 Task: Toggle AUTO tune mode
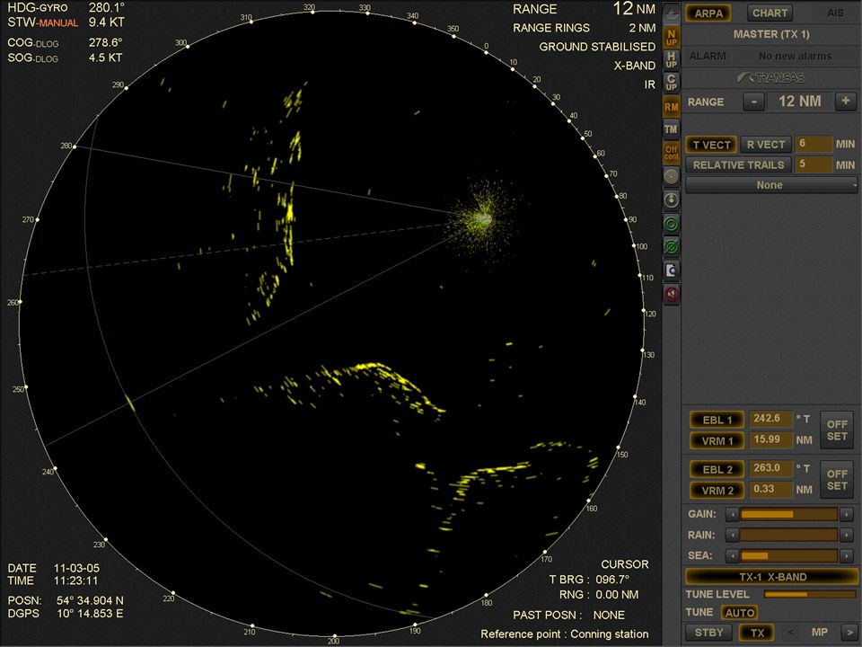point(739,612)
